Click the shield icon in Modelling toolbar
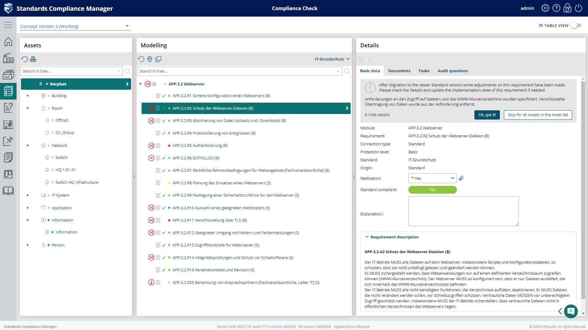Image resolution: width=588 pixels, height=330 pixels. click(150, 59)
